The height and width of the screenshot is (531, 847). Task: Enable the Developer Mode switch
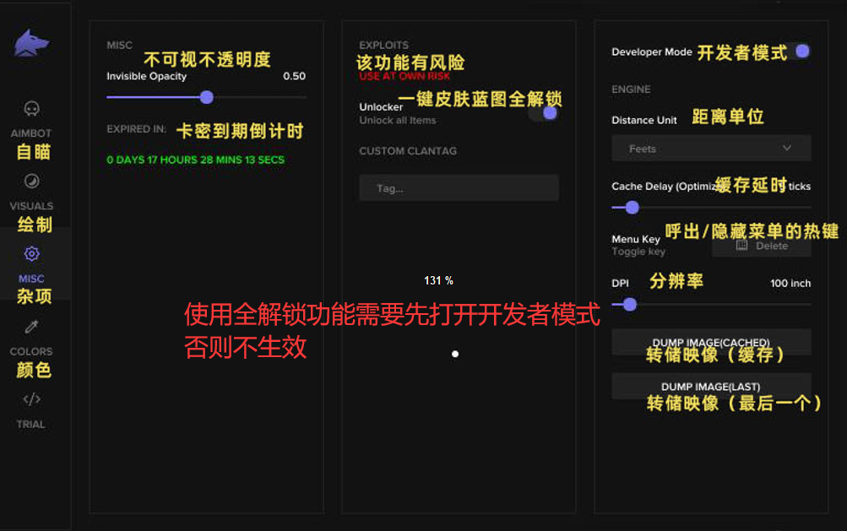(801, 51)
